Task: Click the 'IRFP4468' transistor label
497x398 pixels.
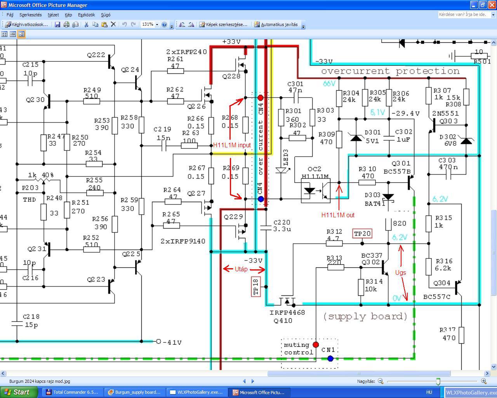Action: pos(287,312)
